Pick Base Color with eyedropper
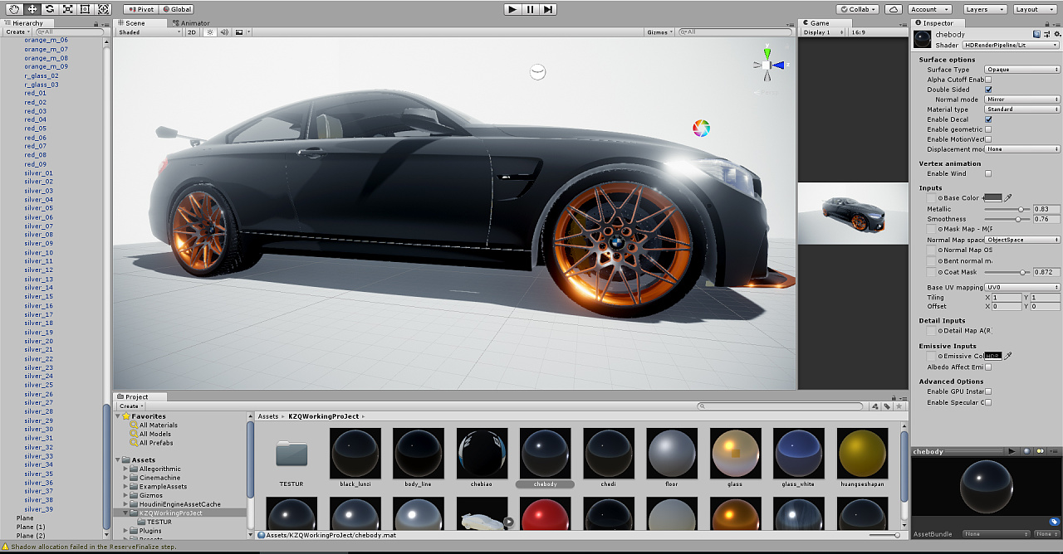Viewport: 1063px width, 554px height. [x=1008, y=198]
